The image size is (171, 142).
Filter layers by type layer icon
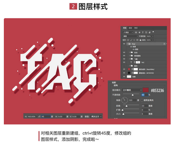pyautogui.click(x=143, y=32)
